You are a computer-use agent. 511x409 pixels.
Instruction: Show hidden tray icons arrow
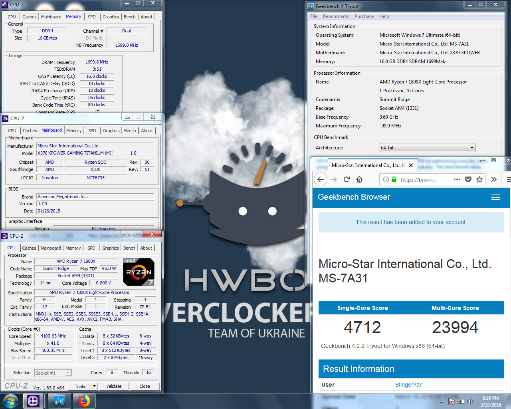[x=442, y=401]
